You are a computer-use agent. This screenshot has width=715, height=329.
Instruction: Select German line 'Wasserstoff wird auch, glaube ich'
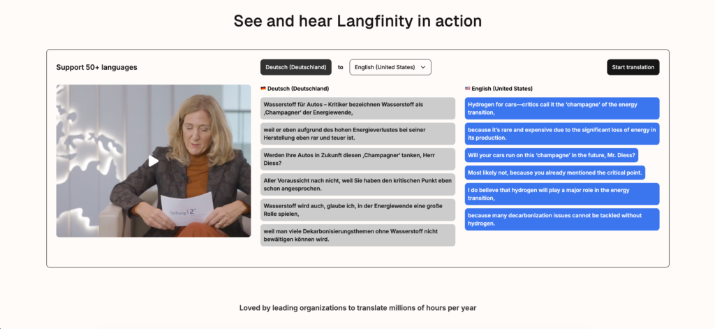tap(357, 210)
